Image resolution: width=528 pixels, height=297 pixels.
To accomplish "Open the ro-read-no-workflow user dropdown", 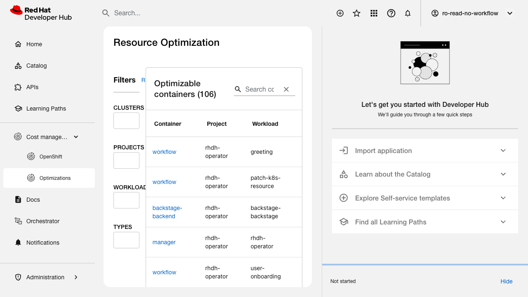I will click(472, 13).
